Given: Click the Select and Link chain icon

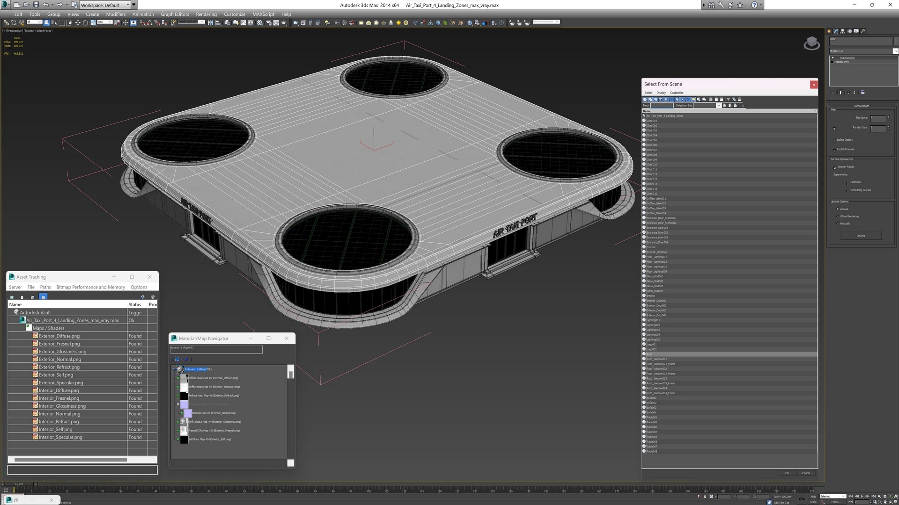Looking at the screenshot, I should (6, 22).
